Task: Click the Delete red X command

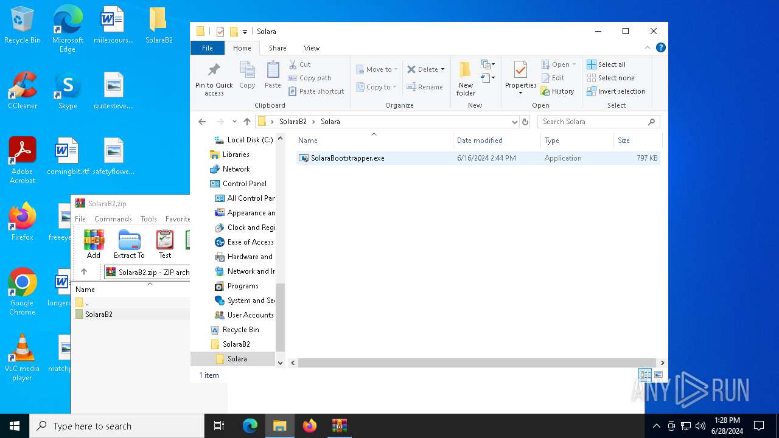Action: pyautogui.click(x=422, y=69)
